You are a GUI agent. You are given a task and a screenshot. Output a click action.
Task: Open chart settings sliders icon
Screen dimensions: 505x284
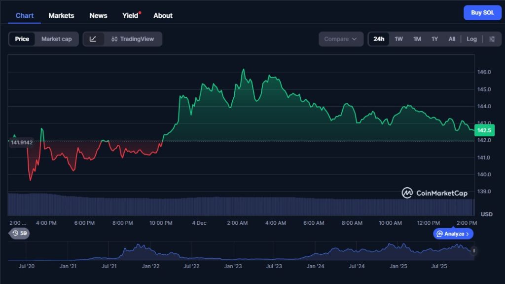coord(492,39)
